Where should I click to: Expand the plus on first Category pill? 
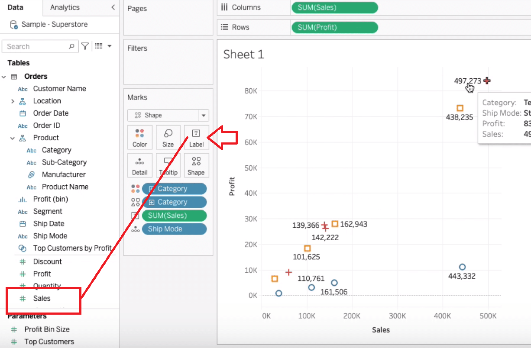151,189
